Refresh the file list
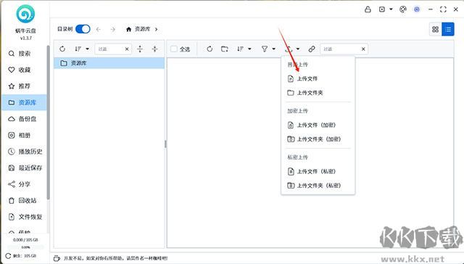This screenshot has width=464, height=264. [210, 49]
